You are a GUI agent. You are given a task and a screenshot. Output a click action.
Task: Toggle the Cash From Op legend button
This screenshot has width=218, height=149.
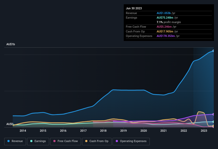(x=97, y=141)
